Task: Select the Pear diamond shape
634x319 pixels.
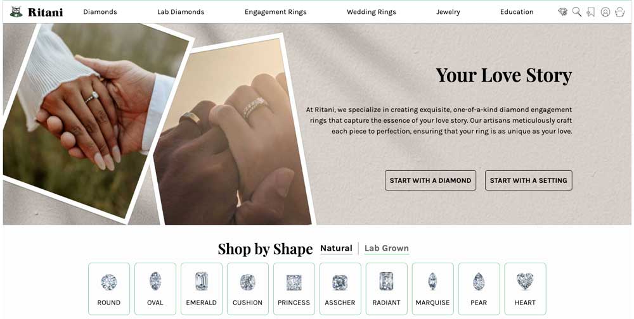Action: (x=479, y=289)
